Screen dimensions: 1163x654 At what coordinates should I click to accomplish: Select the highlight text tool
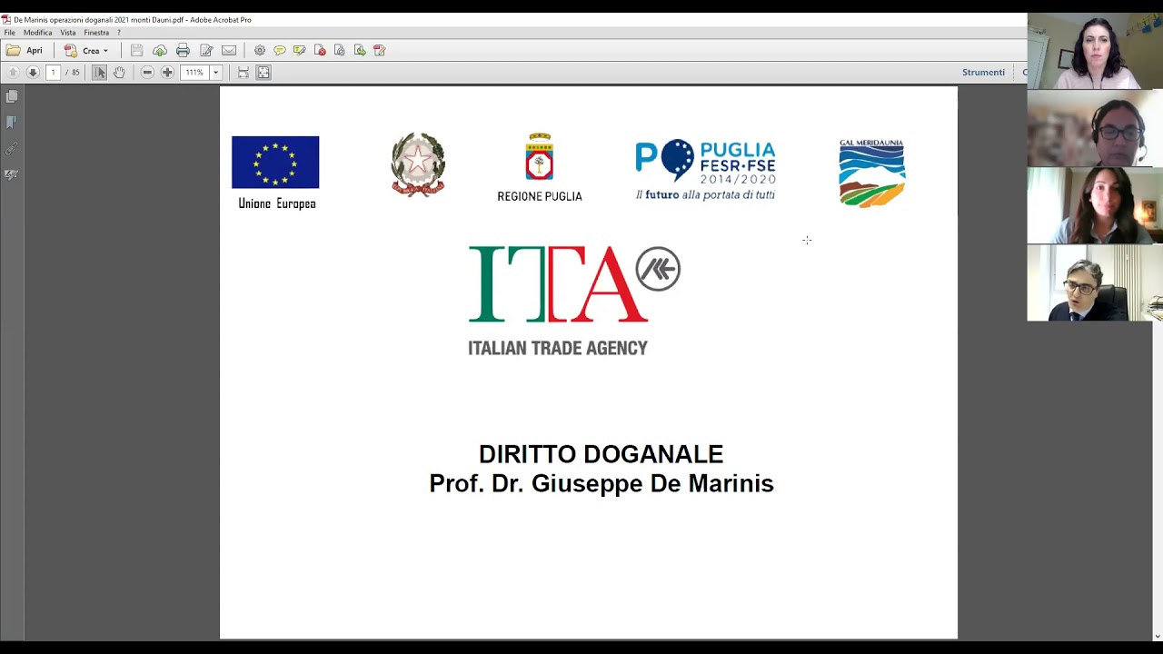coord(300,51)
